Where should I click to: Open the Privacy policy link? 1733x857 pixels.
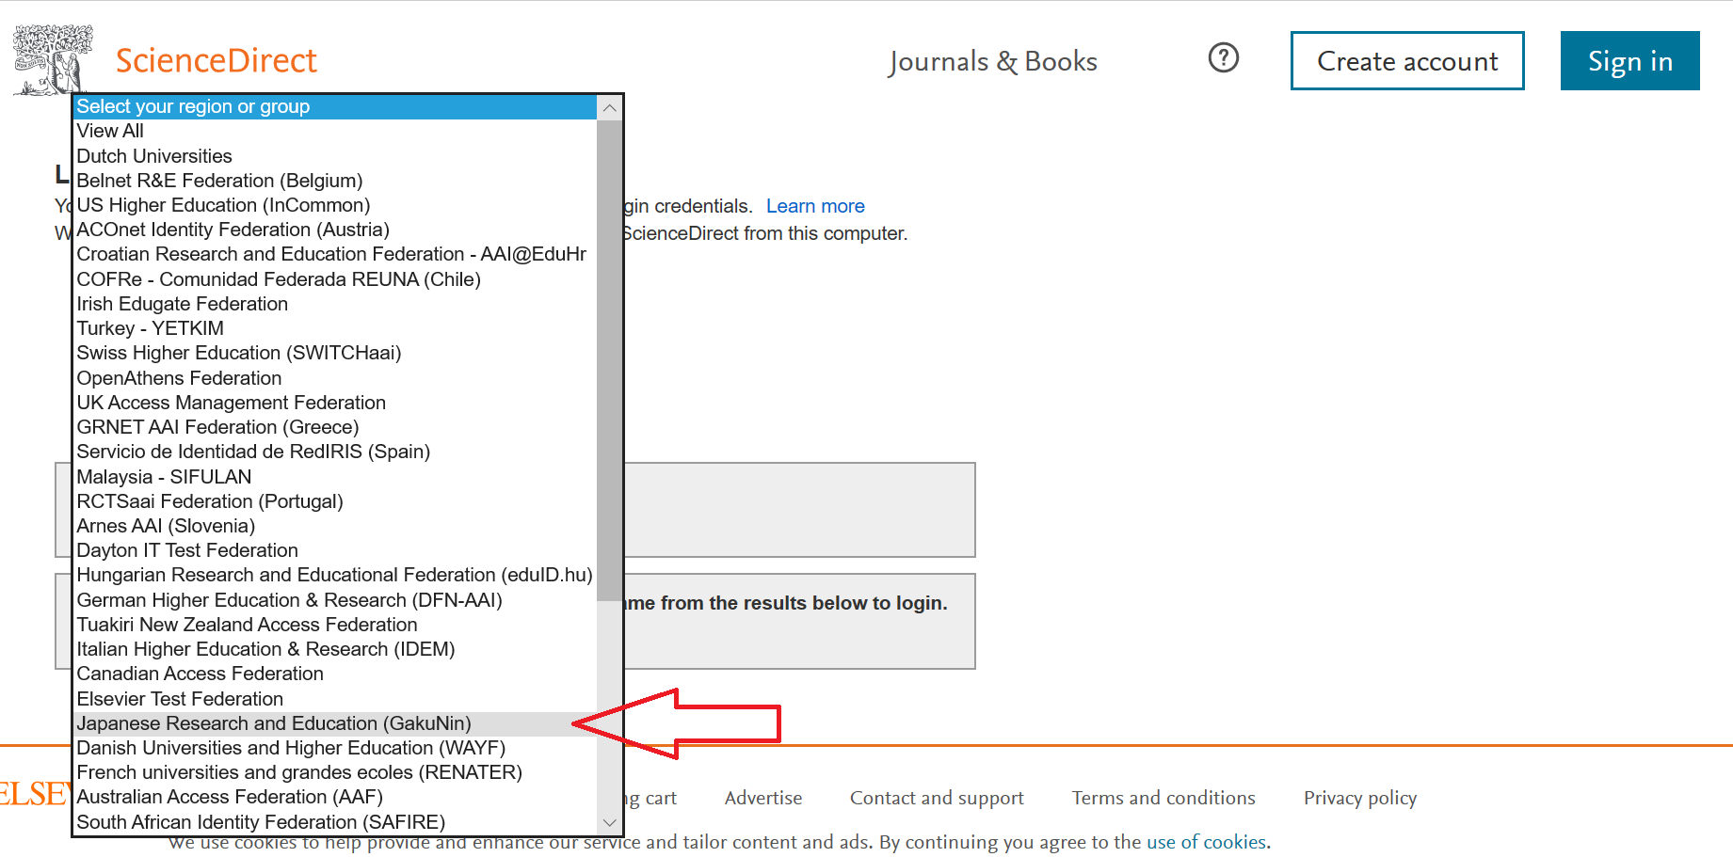(1360, 798)
